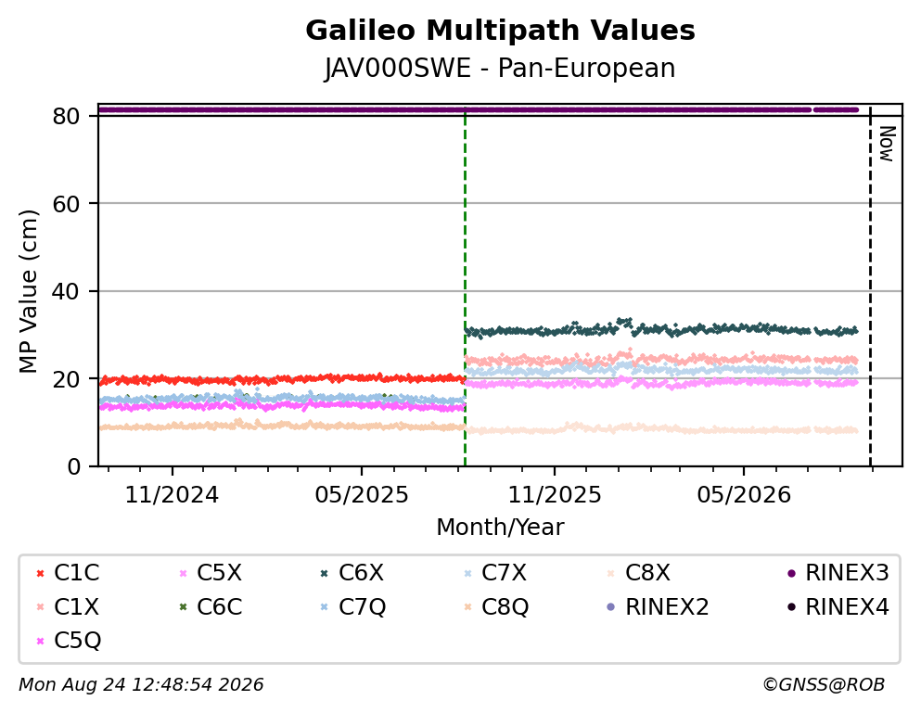Click the C5X pink legend marker

click(183, 573)
